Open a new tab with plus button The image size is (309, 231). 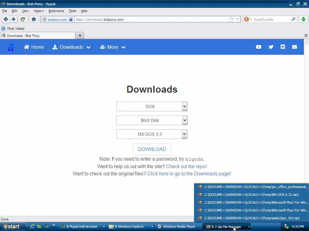[x=80, y=35]
